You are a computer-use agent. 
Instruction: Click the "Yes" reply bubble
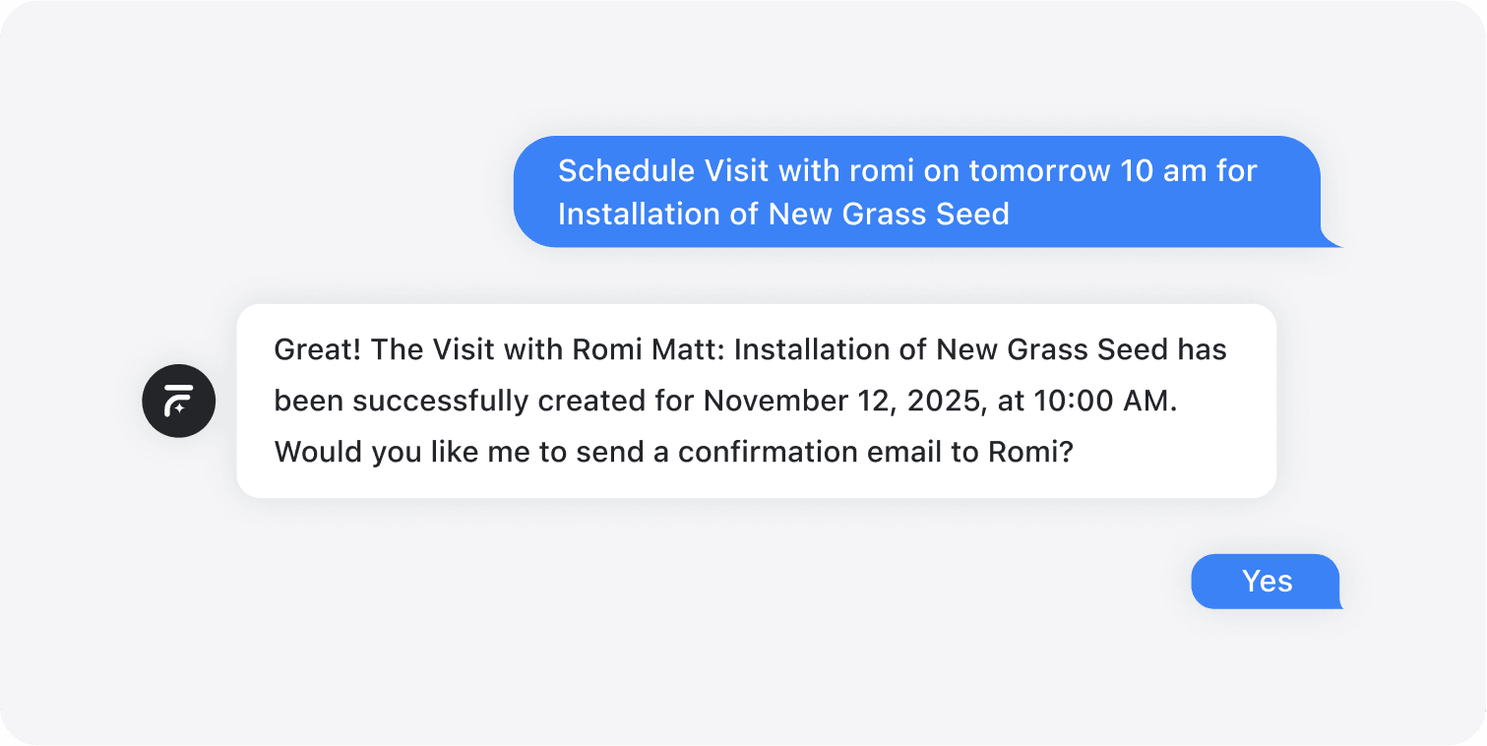(1266, 581)
